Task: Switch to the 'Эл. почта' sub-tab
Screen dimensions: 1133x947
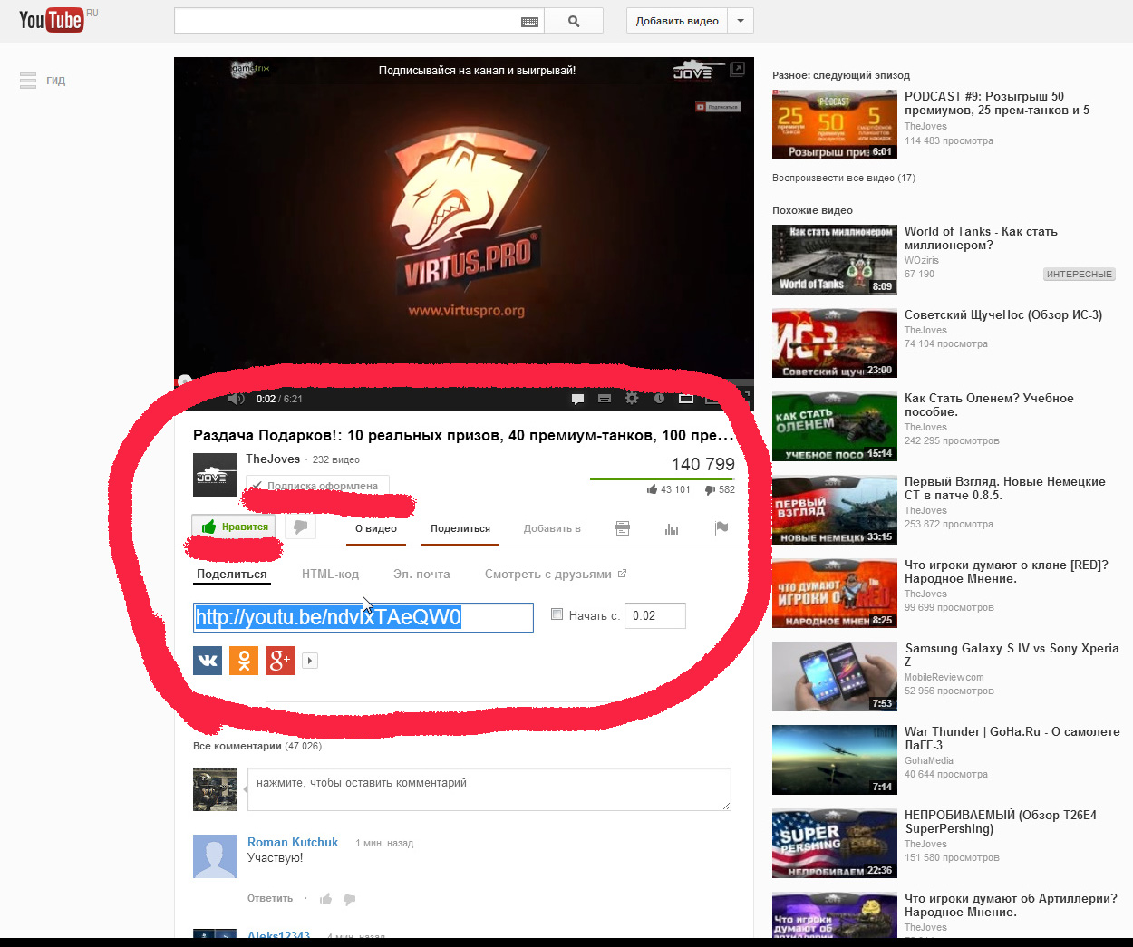Action: [421, 574]
